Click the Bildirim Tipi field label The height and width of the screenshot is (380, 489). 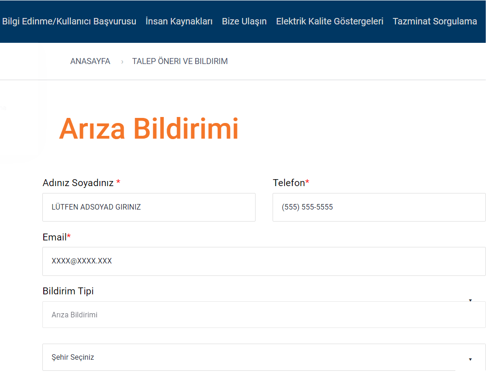pyautogui.click(x=68, y=291)
